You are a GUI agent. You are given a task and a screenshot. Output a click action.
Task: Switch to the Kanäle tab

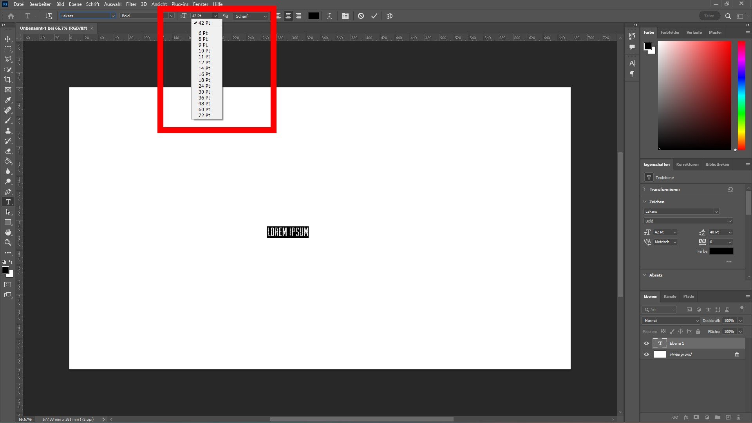pyautogui.click(x=670, y=296)
